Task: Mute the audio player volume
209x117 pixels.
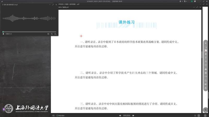Action: (x=48, y=34)
